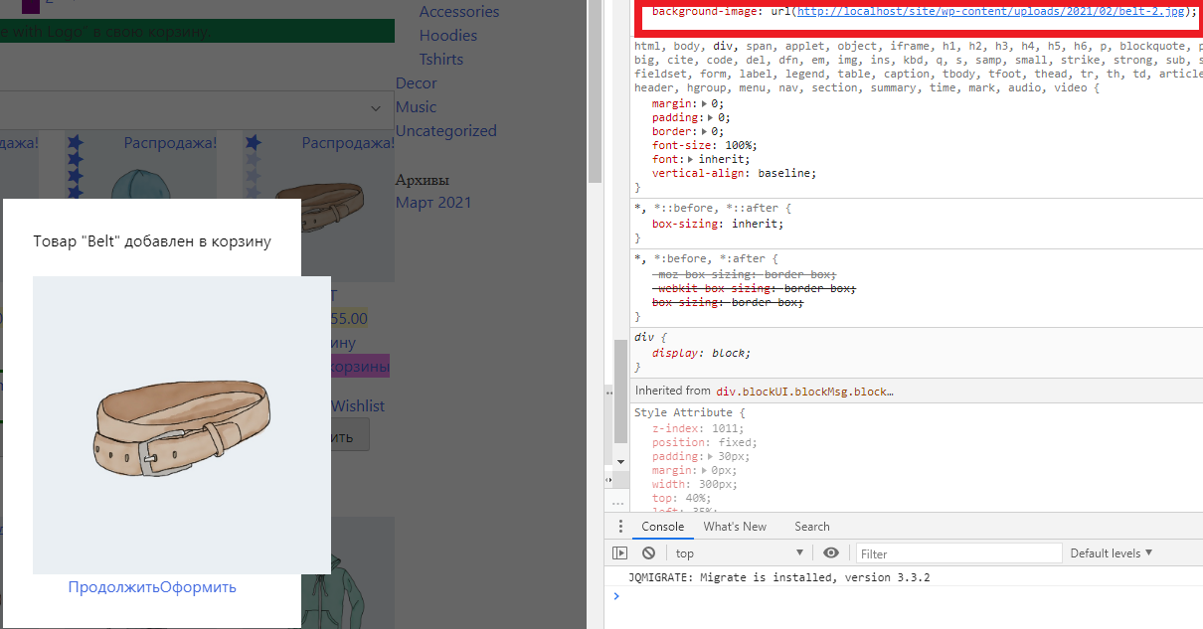Click the div.blockUI.blockMsg inherited selector link
This screenshot has height=629, width=1203.
pyautogui.click(x=804, y=392)
